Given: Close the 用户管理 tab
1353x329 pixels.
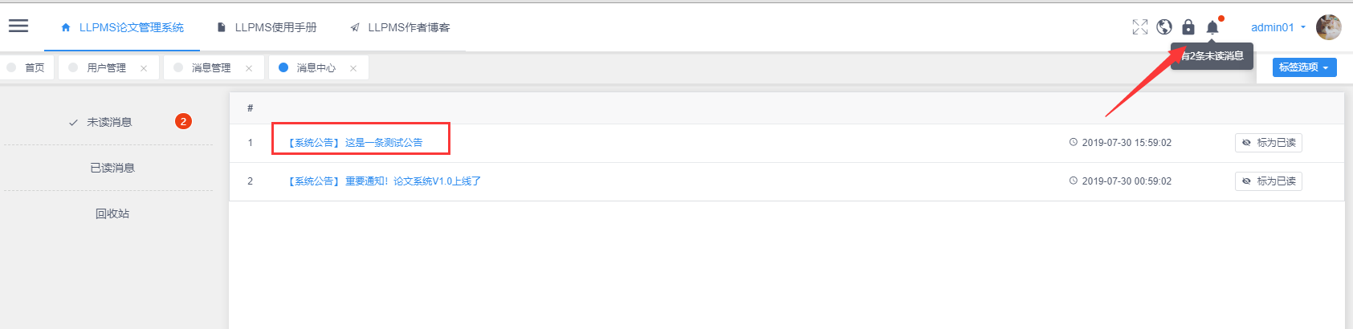Looking at the screenshot, I should (144, 68).
